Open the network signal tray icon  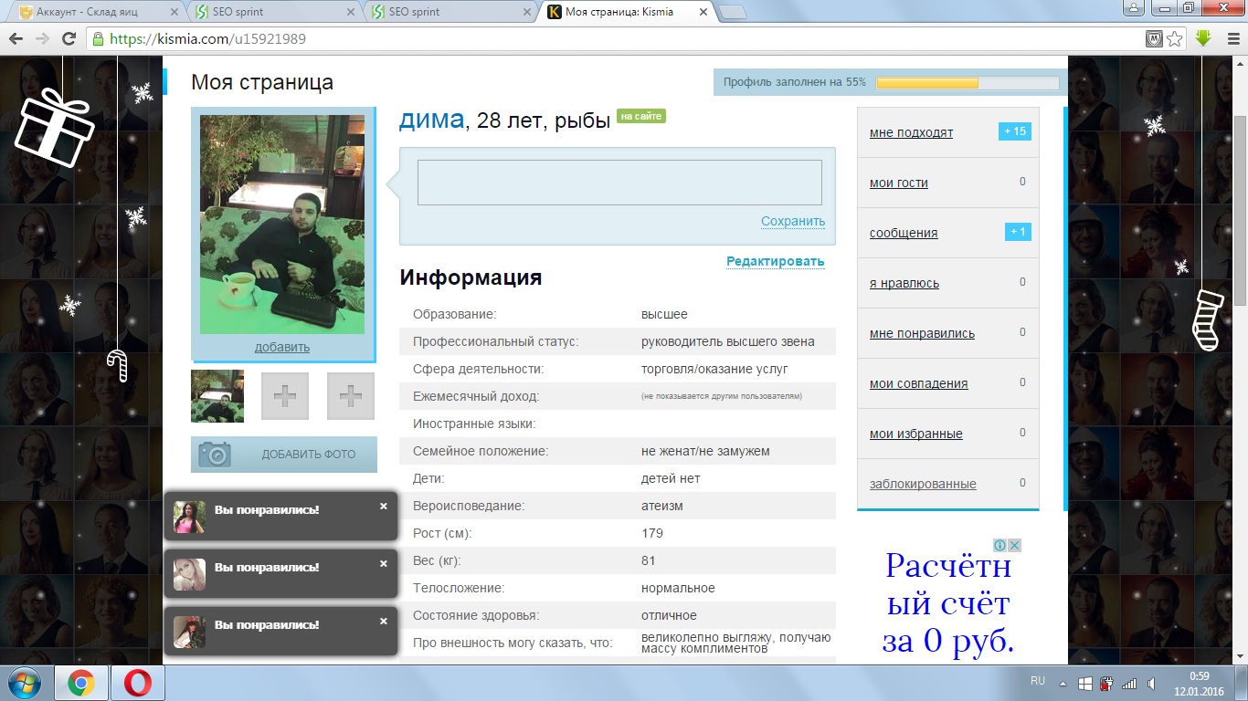pyautogui.click(x=1129, y=683)
